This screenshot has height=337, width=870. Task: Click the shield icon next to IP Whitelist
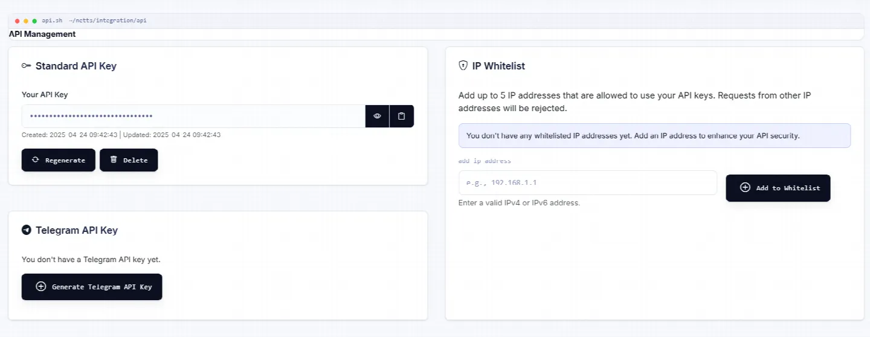463,66
